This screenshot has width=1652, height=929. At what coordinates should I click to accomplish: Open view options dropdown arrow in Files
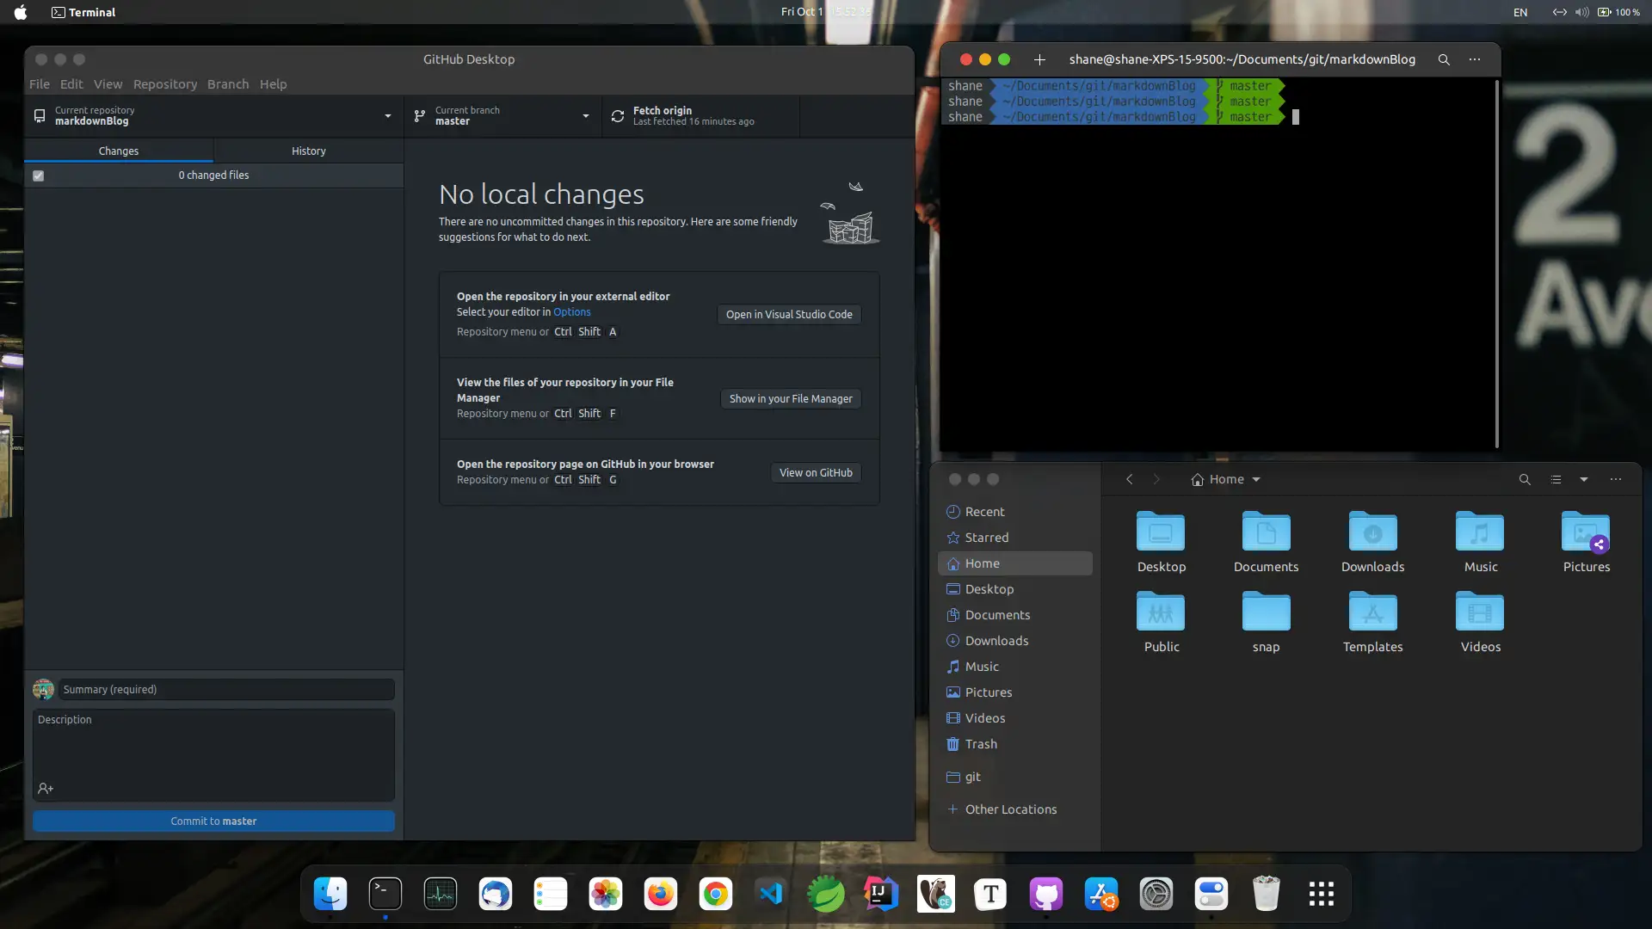(1584, 480)
